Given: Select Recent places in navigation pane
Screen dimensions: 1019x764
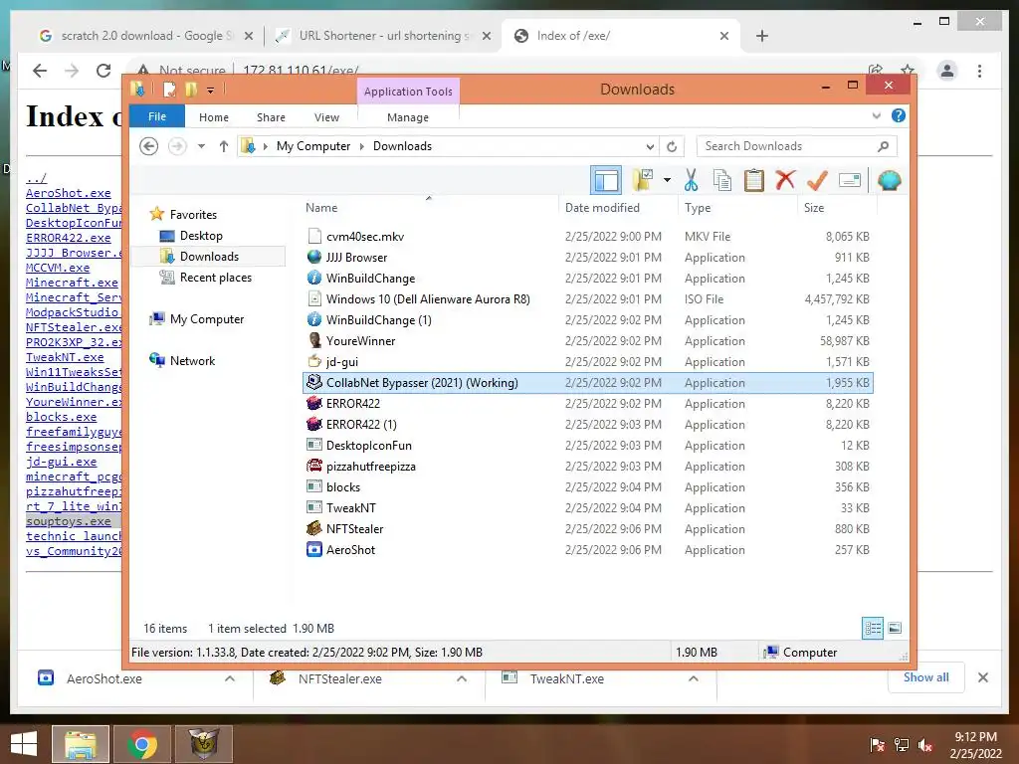Looking at the screenshot, I should tap(215, 278).
